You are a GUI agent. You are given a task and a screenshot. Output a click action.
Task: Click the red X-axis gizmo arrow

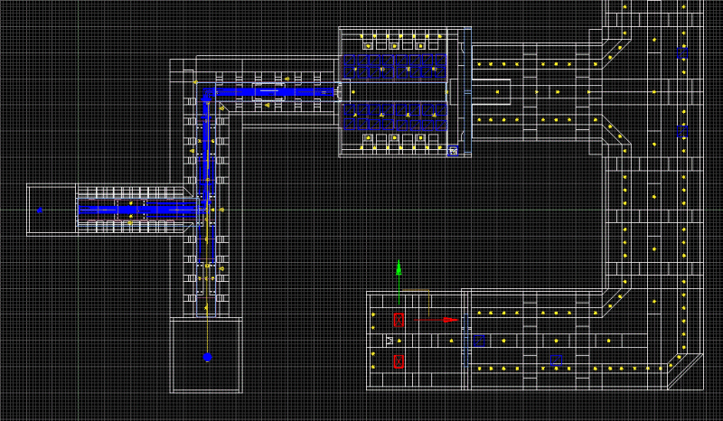click(452, 319)
